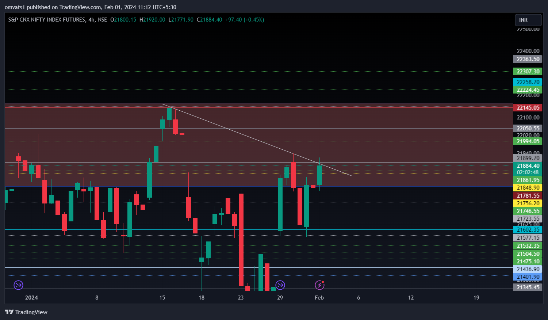Image resolution: width=548 pixels, height=320 pixels.
Task: Select the gray 22050.55 price label
Action: click(x=528, y=129)
